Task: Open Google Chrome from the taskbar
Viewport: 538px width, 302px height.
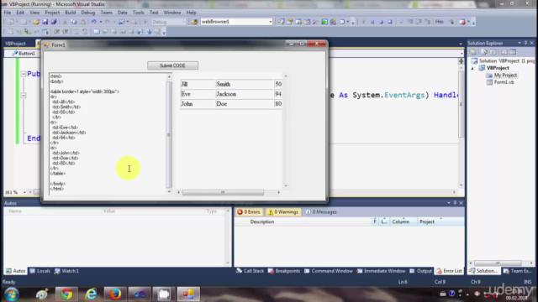Action: (66, 294)
